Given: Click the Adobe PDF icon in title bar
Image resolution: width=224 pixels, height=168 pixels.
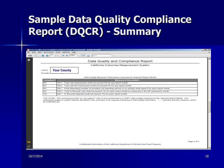Looking at the screenshot, I should [x=28, y=50].
